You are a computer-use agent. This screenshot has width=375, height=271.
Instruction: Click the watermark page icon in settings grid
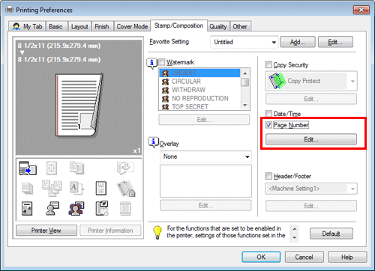(x=101, y=188)
